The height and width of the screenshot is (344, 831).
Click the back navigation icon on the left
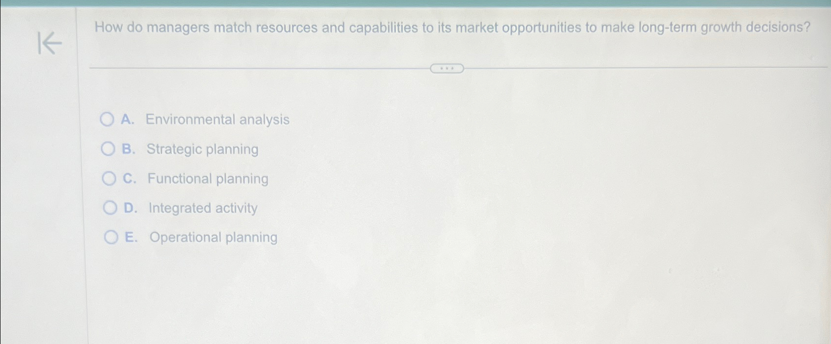(50, 43)
